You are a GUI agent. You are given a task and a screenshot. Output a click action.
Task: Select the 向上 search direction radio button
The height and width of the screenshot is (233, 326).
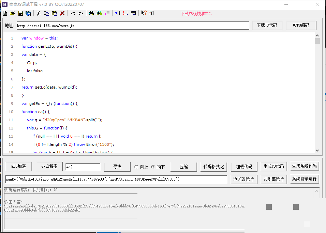[136, 167]
